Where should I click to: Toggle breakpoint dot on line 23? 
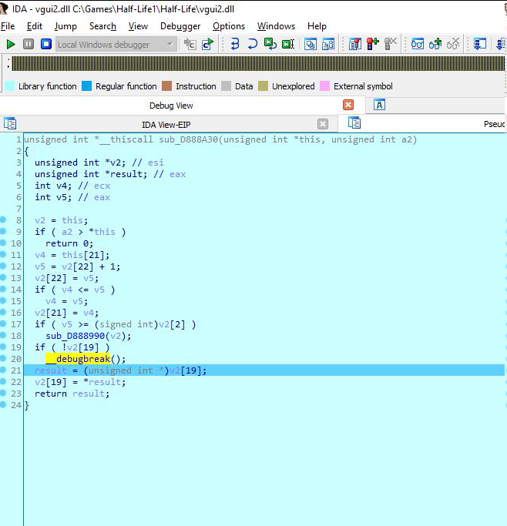(3, 393)
